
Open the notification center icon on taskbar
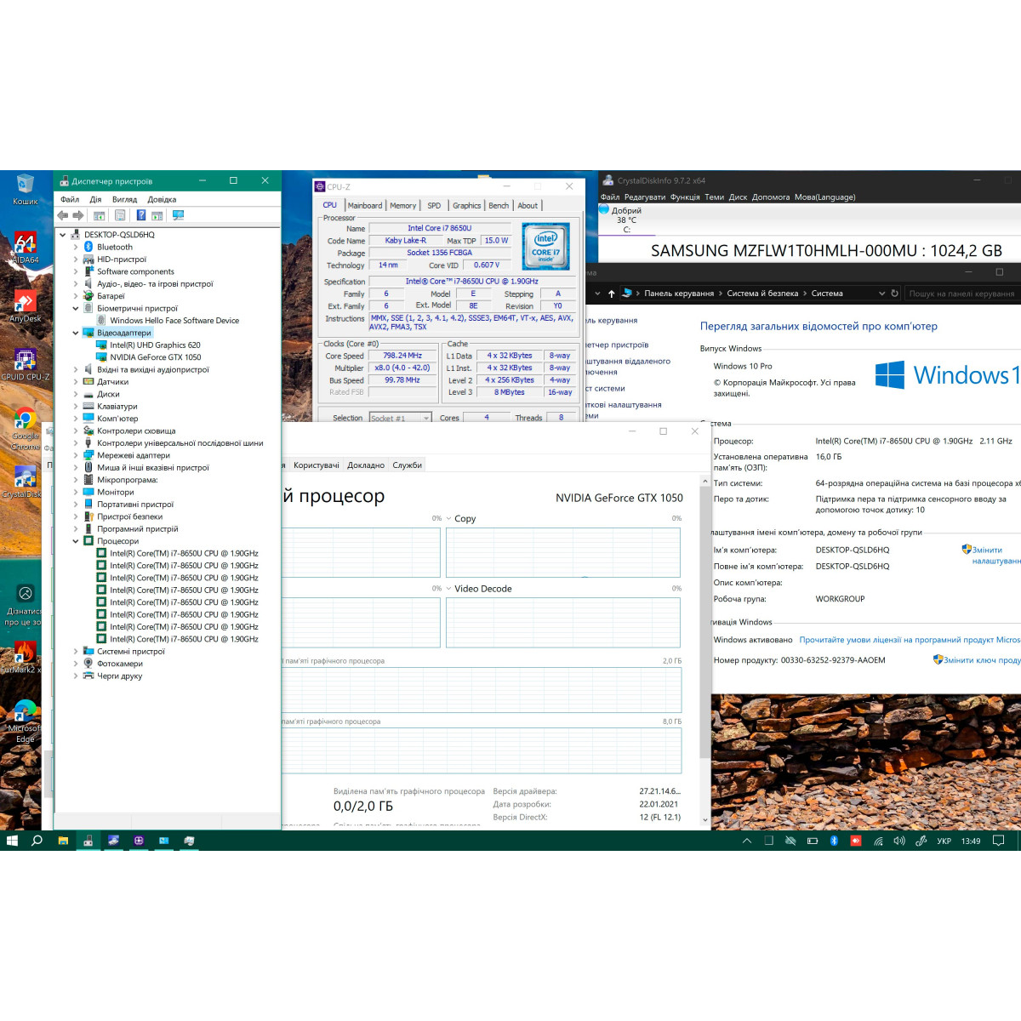[x=999, y=841]
